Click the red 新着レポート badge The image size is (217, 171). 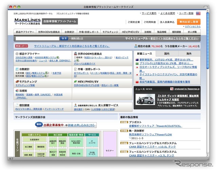(22, 46)
